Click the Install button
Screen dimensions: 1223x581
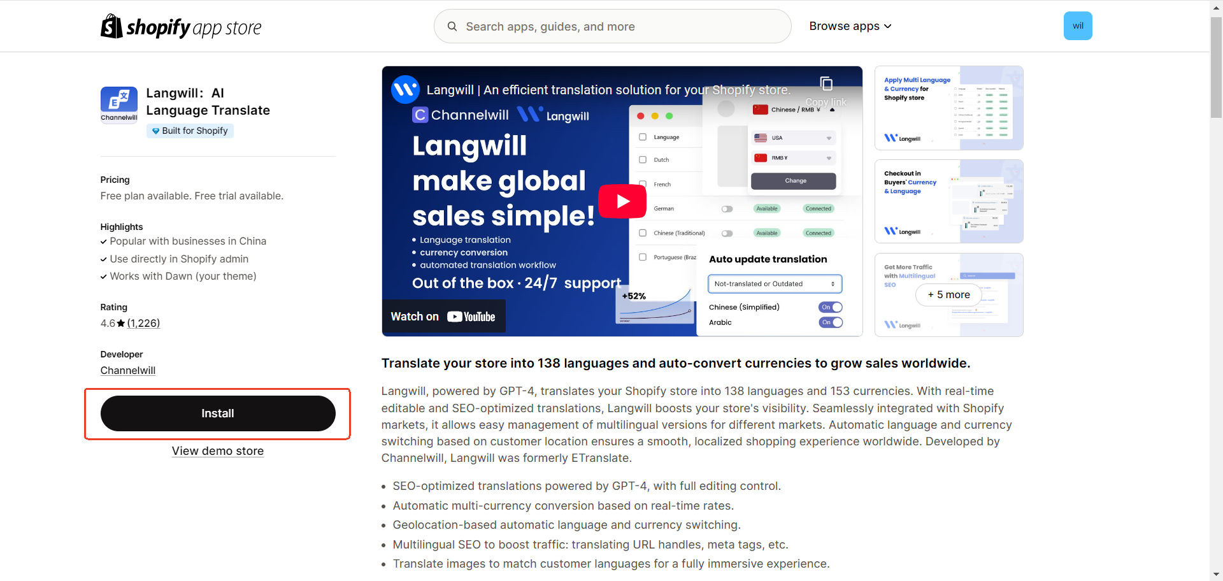click(x=218, y=413)
